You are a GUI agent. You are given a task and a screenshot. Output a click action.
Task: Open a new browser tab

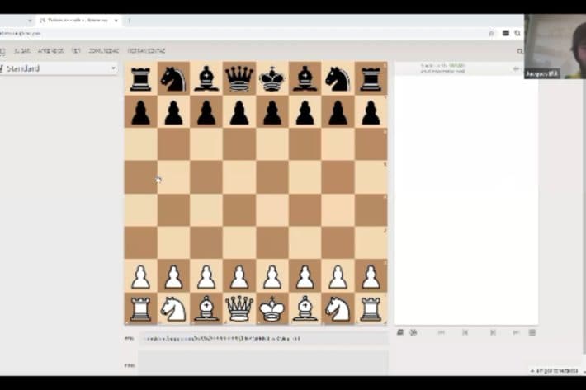point(130,20)
